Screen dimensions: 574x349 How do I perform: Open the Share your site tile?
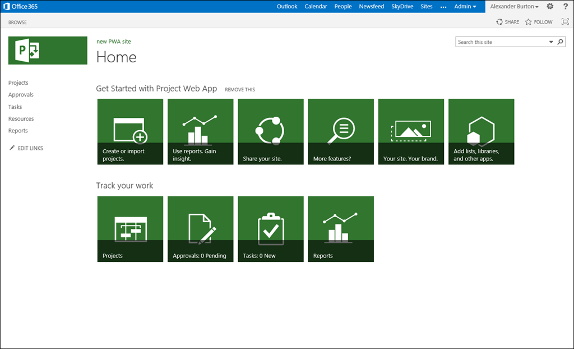[271, 132]
